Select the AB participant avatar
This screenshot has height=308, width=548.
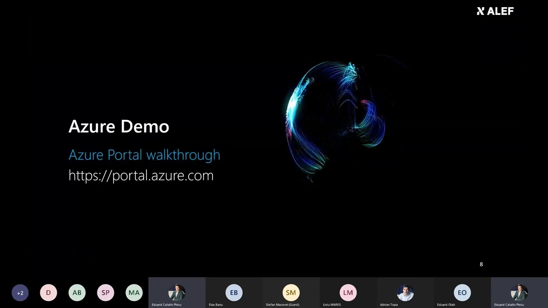pyautogui.click(x=77, y=293)
